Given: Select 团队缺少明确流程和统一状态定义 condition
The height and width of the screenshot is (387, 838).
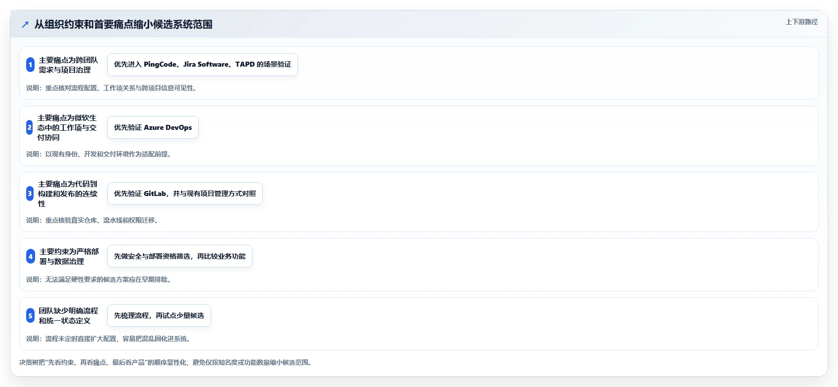Looking at the screenshot, I should (69, 315).
